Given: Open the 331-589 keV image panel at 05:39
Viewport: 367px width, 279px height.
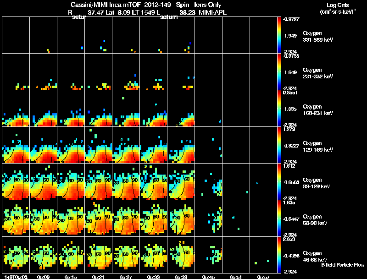Looking at the screenshot, I should coord(181,35).
